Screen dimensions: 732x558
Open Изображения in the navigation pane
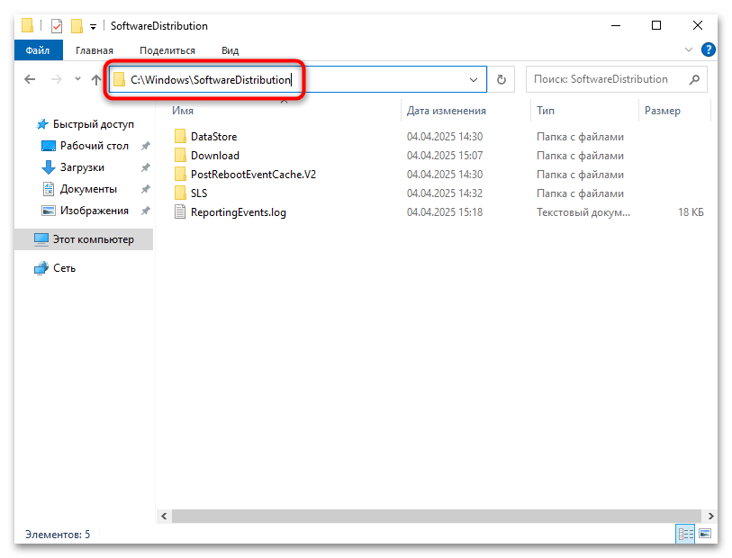tap(95, 211)
